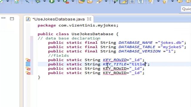Click the class name UseJokesDatabase in the code
Viewport: 191px width, 107px height.
click(93, 34)
